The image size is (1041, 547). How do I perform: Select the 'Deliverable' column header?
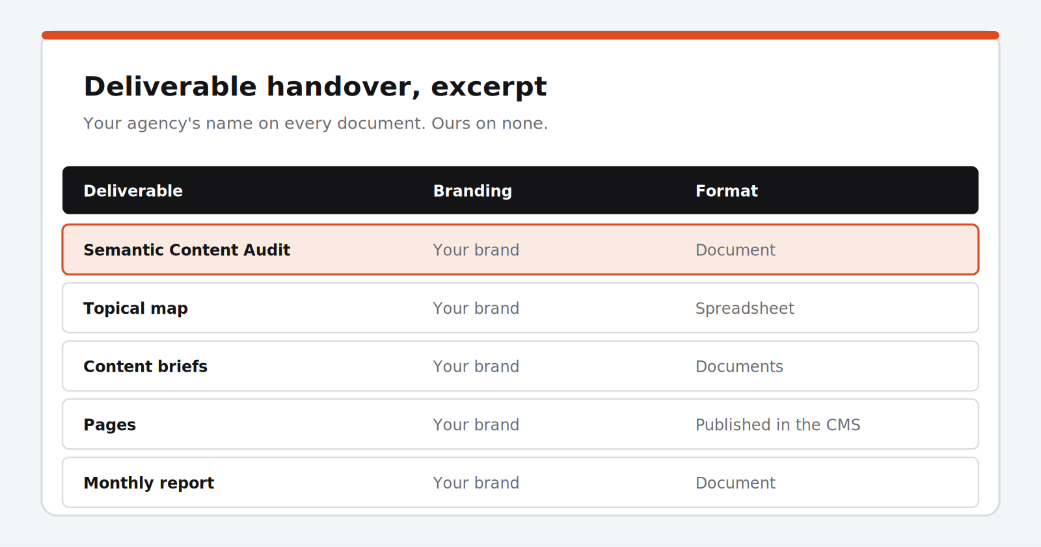click(x=133, y=191)
